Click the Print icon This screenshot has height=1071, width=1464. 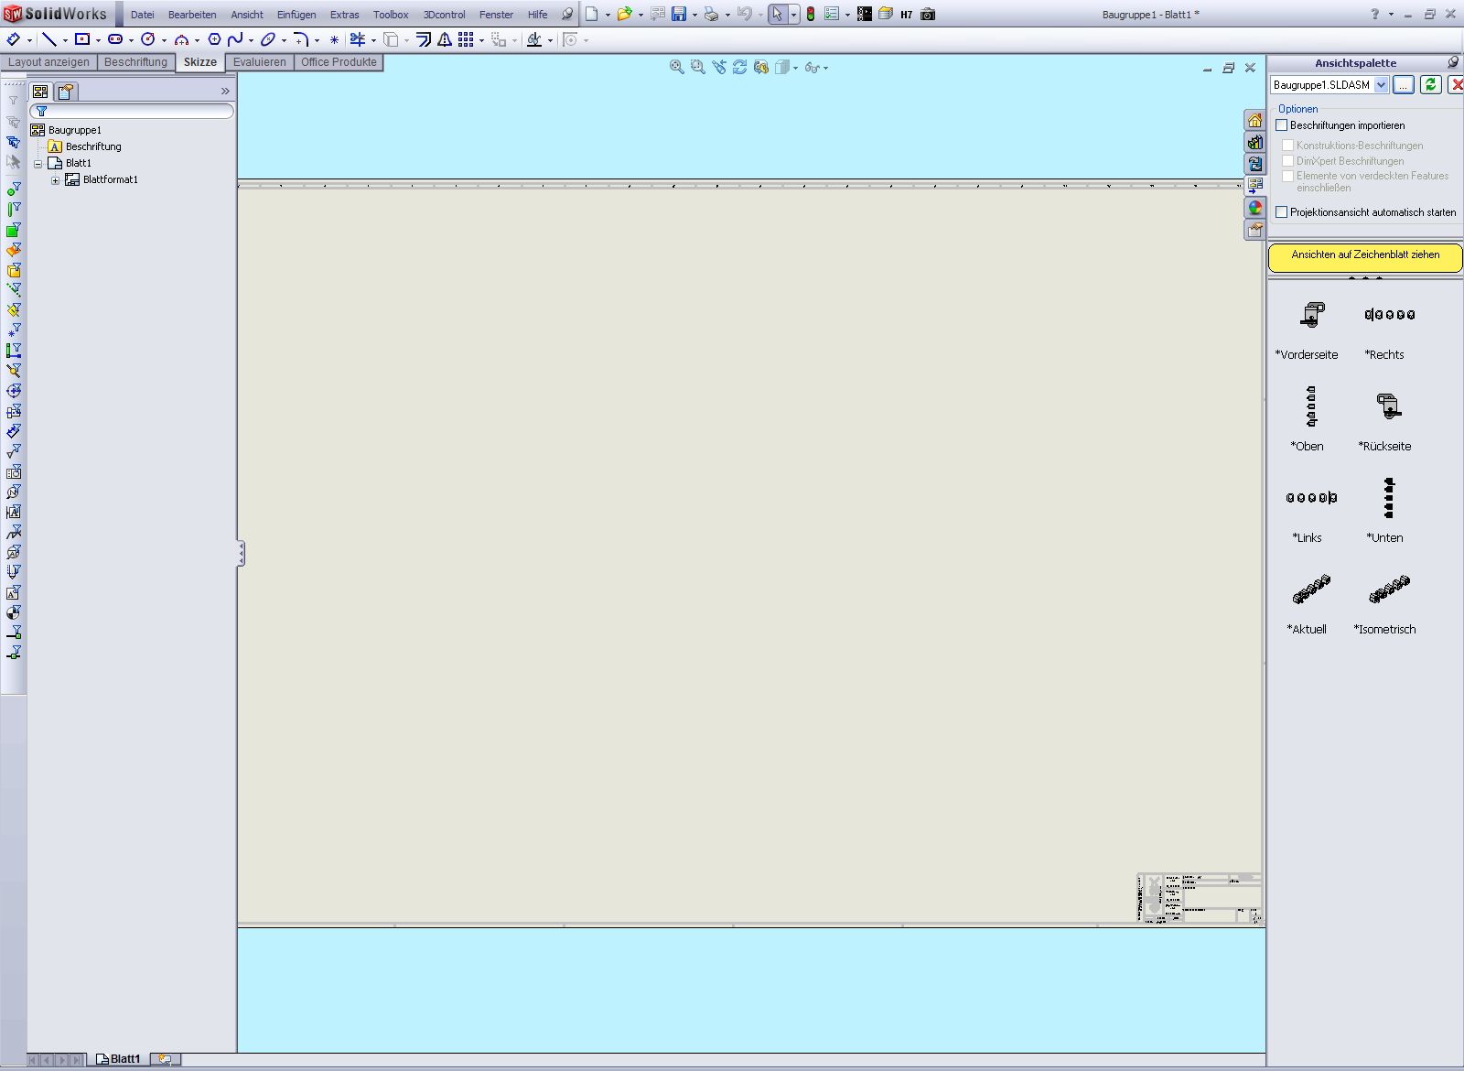tap(711, 14)
